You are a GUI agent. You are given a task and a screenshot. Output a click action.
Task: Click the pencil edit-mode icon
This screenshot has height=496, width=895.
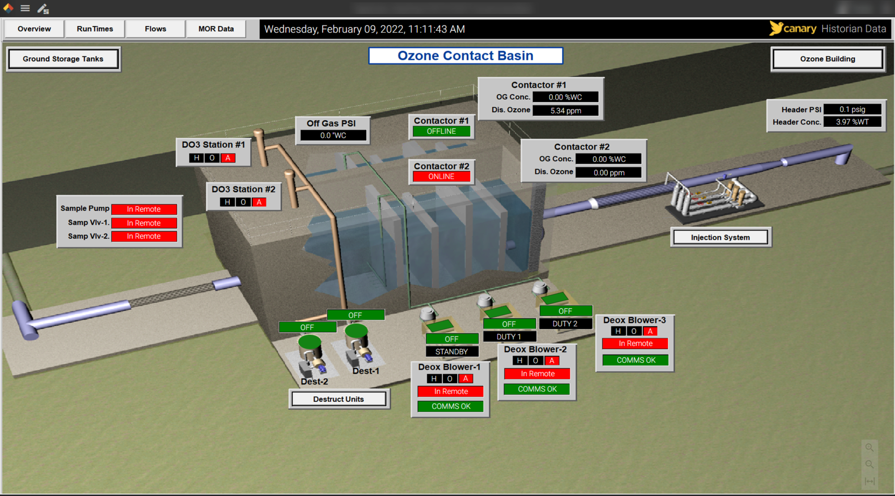tap(43, 8)
